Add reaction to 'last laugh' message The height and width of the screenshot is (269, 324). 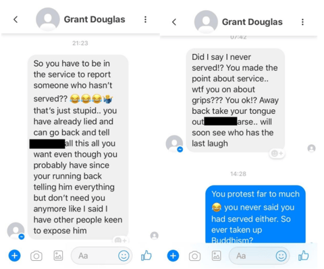pyautogui.click(x=277, y=154)
